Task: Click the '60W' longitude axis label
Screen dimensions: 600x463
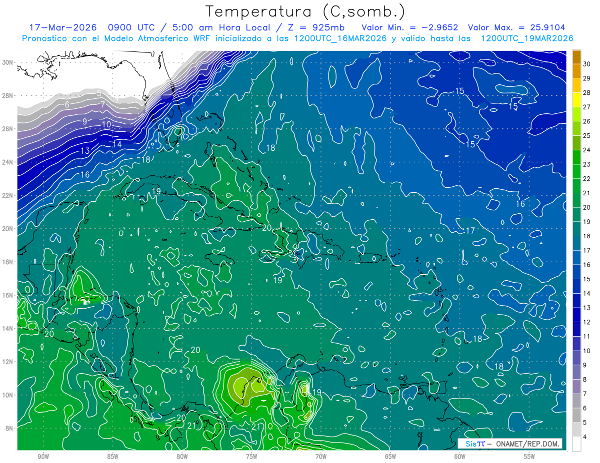Action: (460, 457)
